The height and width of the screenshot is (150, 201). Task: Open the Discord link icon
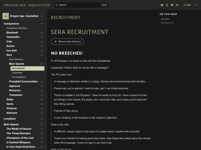(x=162, y=5)
